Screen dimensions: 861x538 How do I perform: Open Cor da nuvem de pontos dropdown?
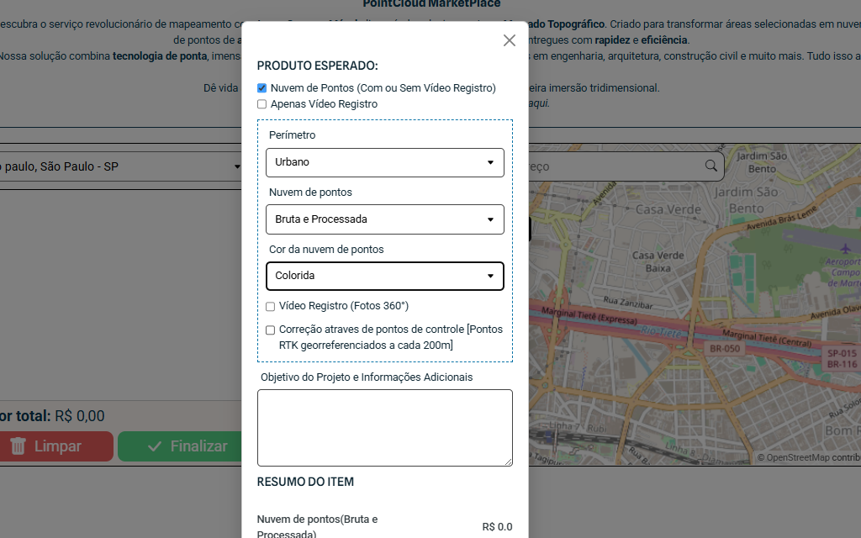(x=384, y=276)
